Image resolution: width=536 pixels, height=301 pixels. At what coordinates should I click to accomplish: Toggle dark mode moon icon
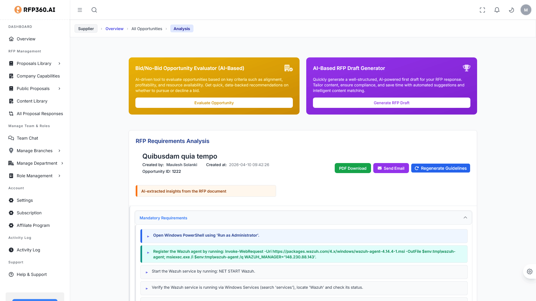click(x=511, y=10)
